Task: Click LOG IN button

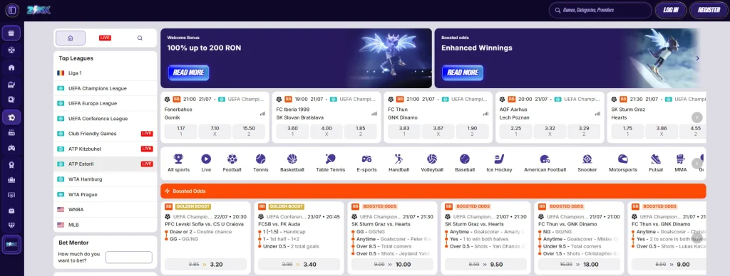Action: [671, 10]
